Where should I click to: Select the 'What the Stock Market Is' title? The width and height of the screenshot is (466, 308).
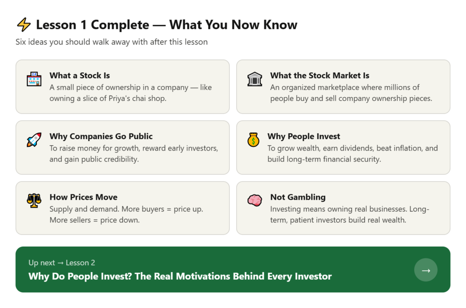pos(319,76)
